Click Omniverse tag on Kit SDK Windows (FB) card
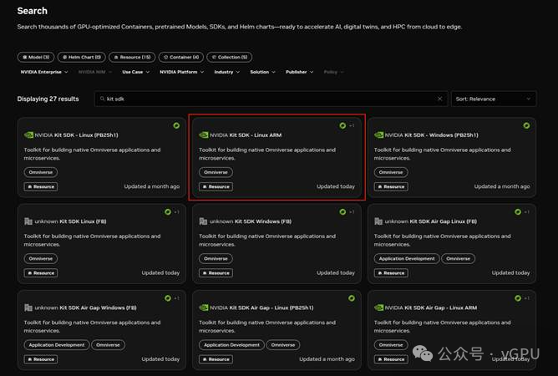The image size is (558, 376). coord(216,258)
